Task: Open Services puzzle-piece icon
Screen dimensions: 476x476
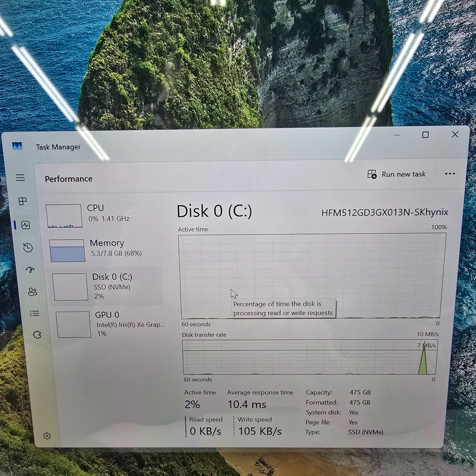Action: (x=37, y=334)
